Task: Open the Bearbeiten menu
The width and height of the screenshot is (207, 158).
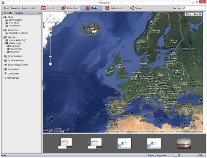Action: 15,8
